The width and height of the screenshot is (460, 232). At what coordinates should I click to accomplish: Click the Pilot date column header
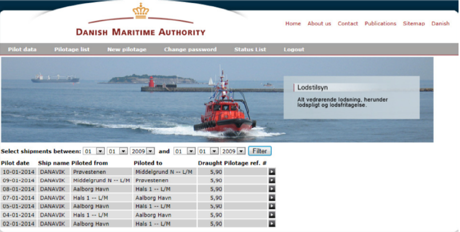point(15,163)
